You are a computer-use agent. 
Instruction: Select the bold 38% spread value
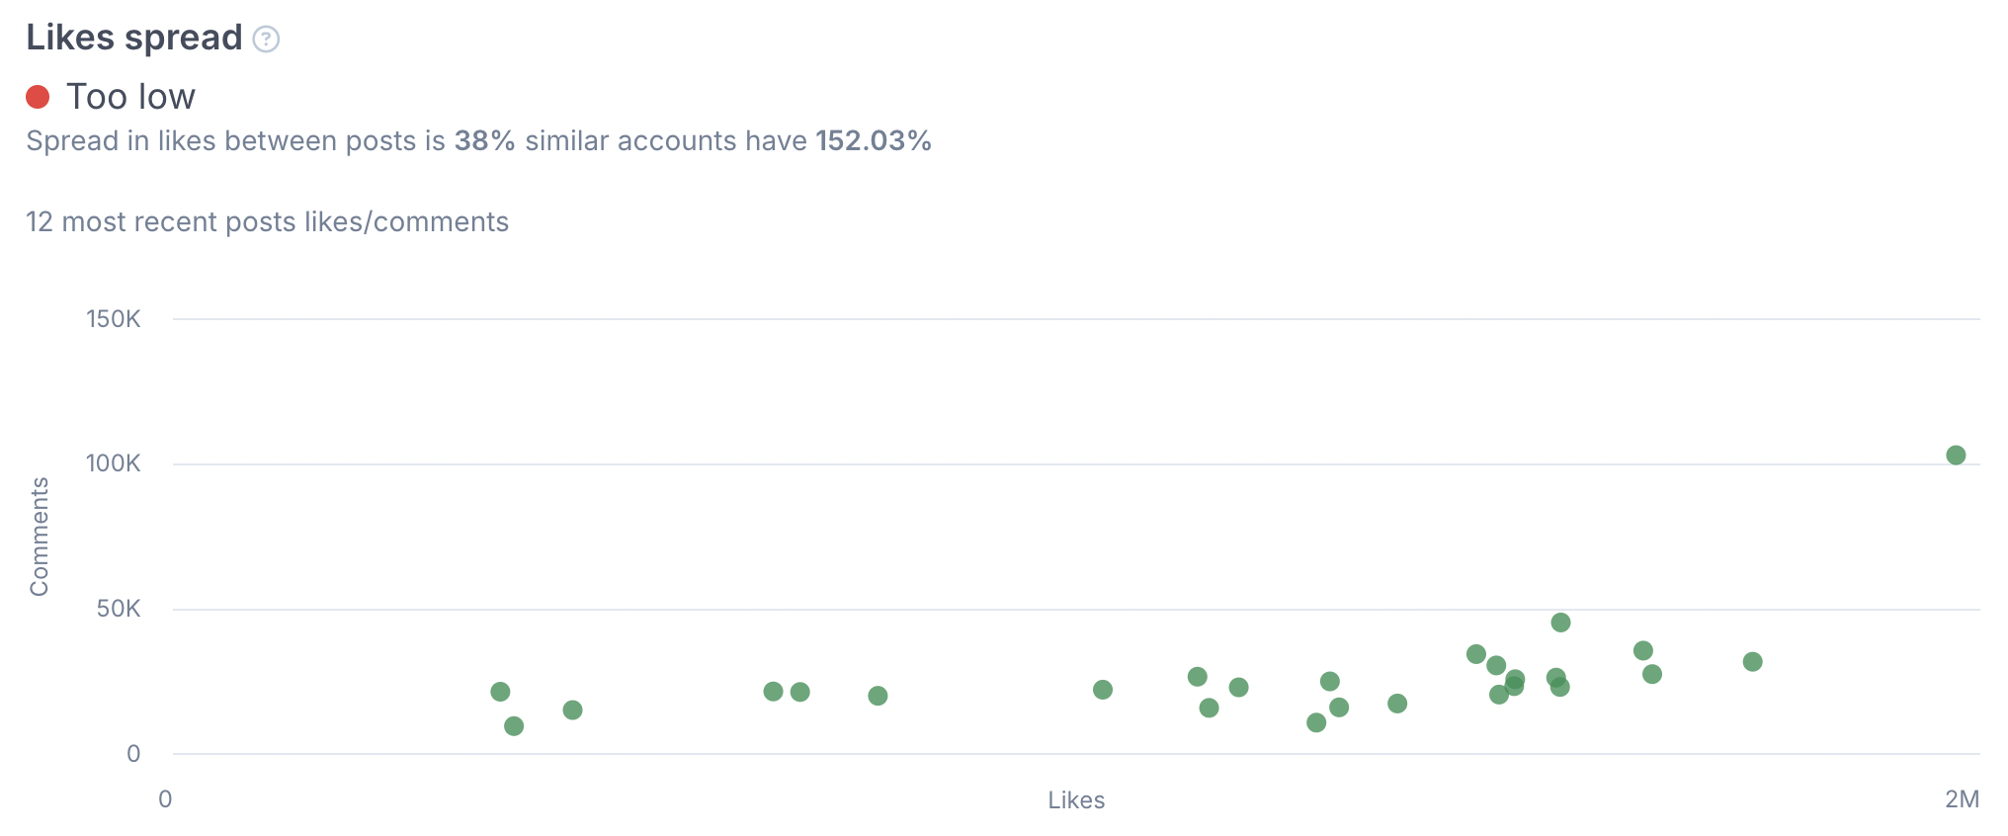click(x=484, y=141)
